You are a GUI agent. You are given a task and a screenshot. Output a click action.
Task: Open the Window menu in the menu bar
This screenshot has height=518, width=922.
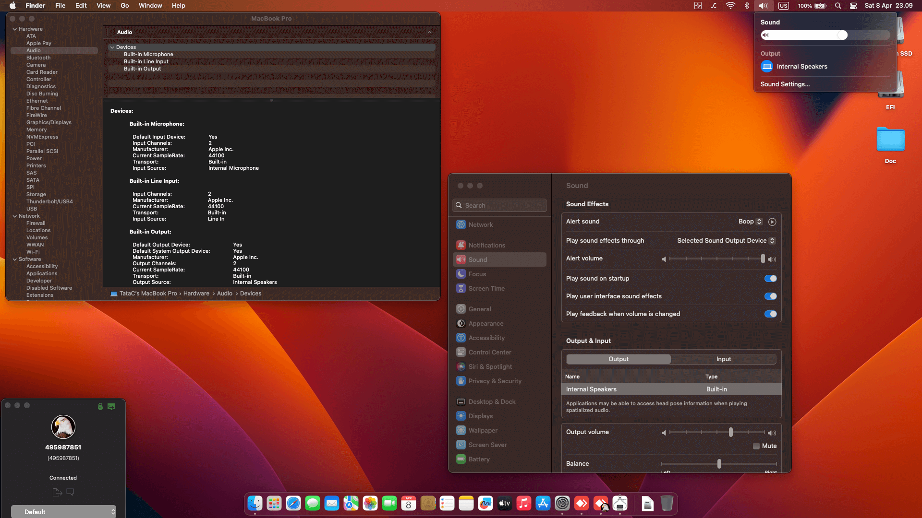point(150,6)
